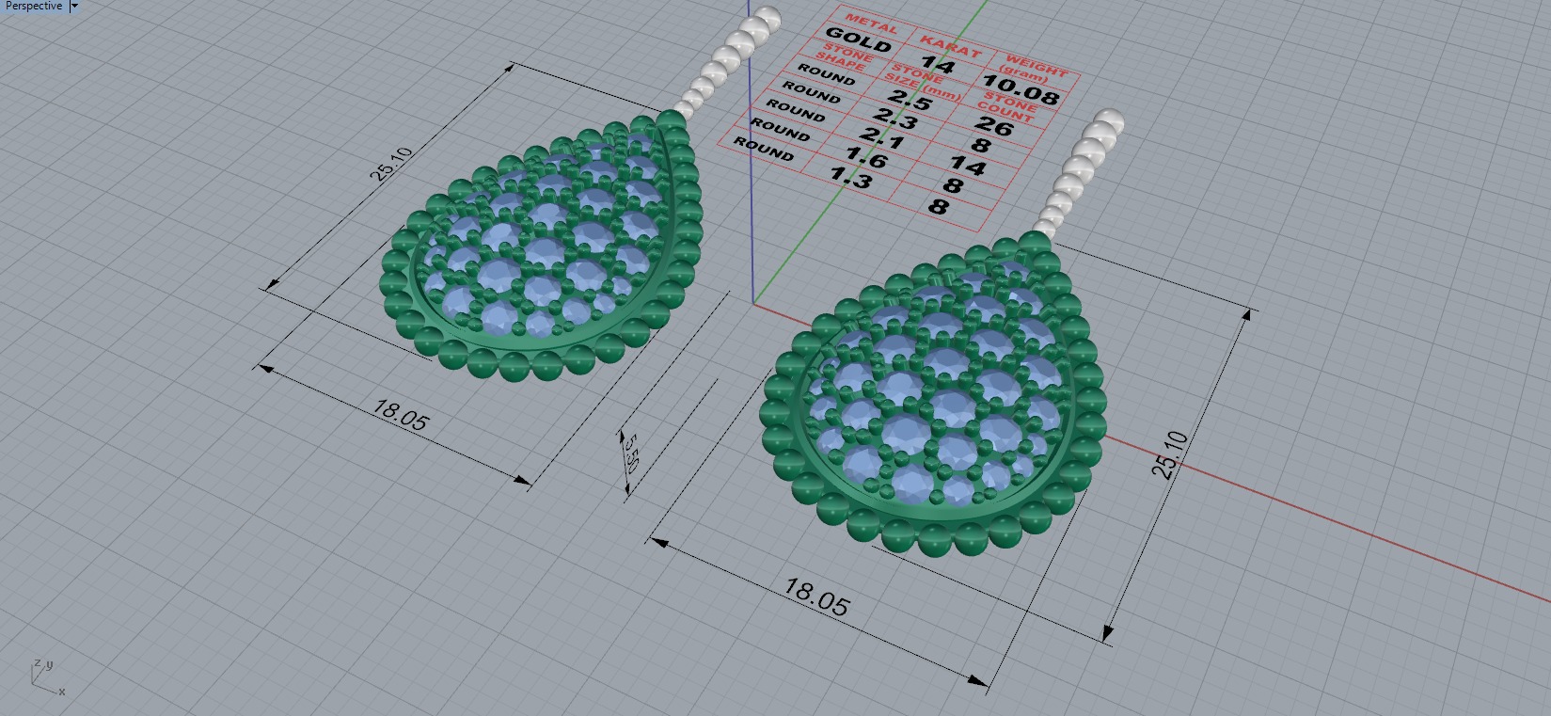The width and height of the screenshot is (1551, 716).
Task: Click the 2.3 stone size value
Action: (x=895, y=119)
